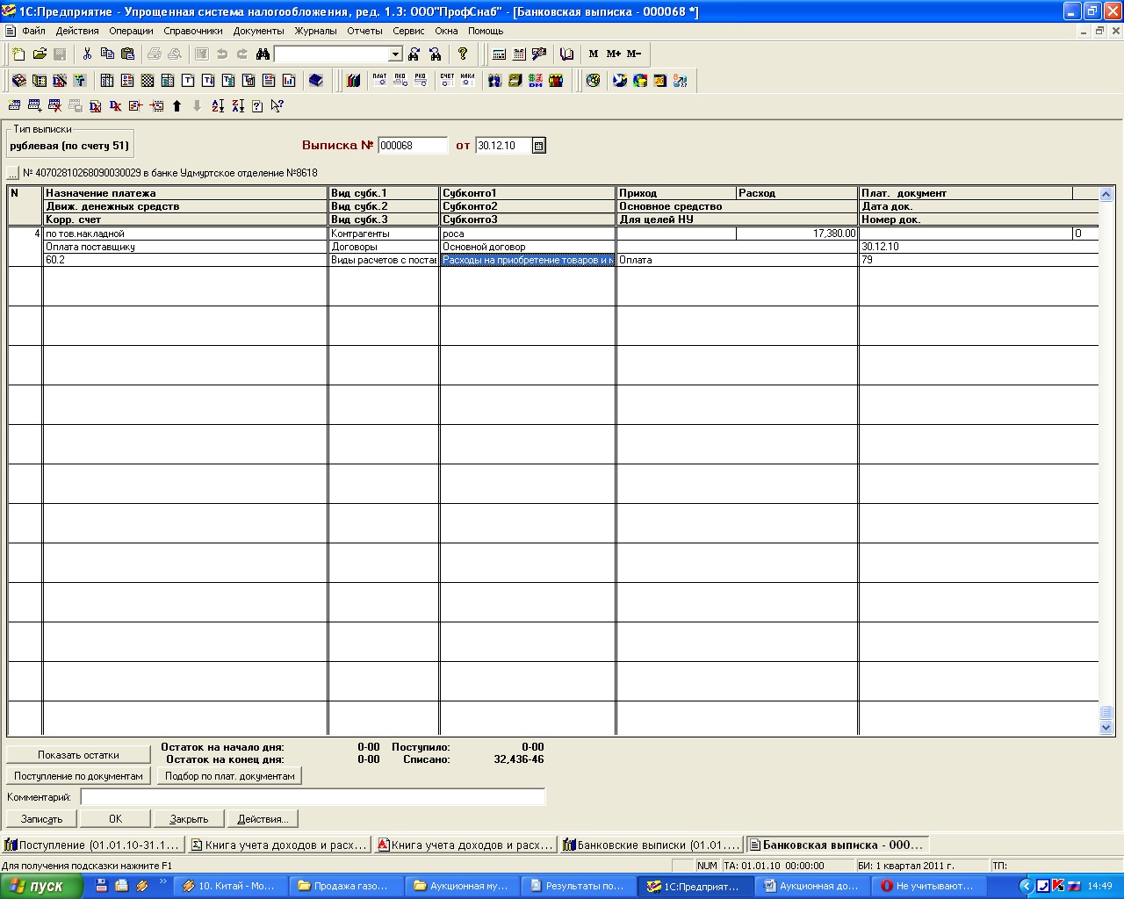Screen dimensions: 1124x899
Task: Open the ПЛАТ payment order icon
Action: pyautogui.click(x=379, y=81)
